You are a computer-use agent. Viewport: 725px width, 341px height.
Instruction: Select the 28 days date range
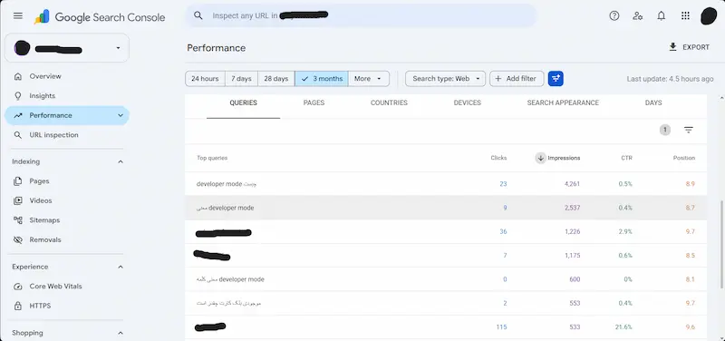(x=276, y=79)
